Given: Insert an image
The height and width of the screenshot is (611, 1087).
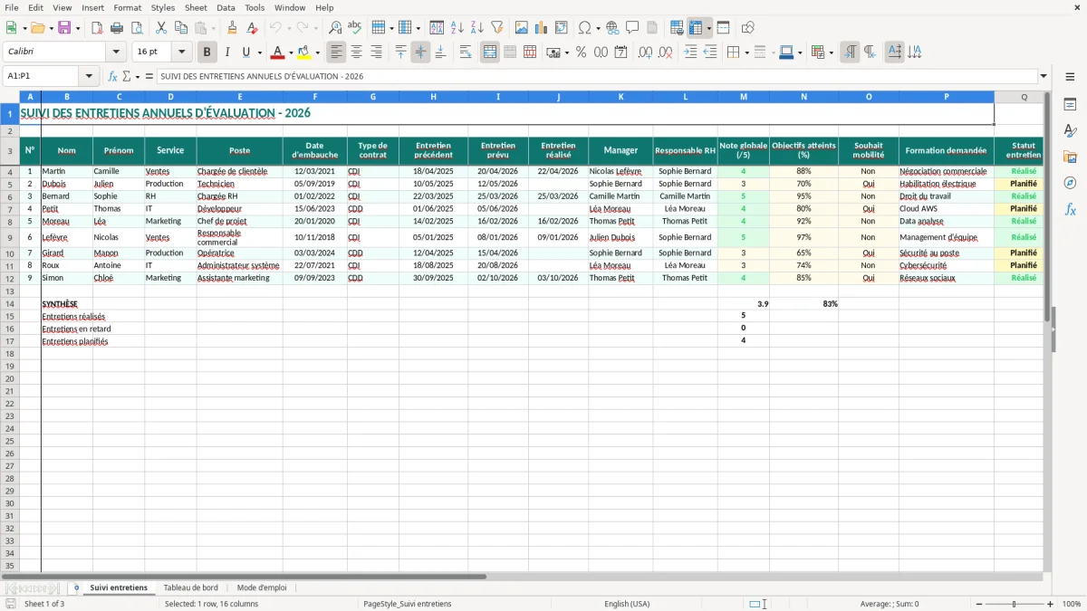Looking at the screenshot, I should pos(522,28).
